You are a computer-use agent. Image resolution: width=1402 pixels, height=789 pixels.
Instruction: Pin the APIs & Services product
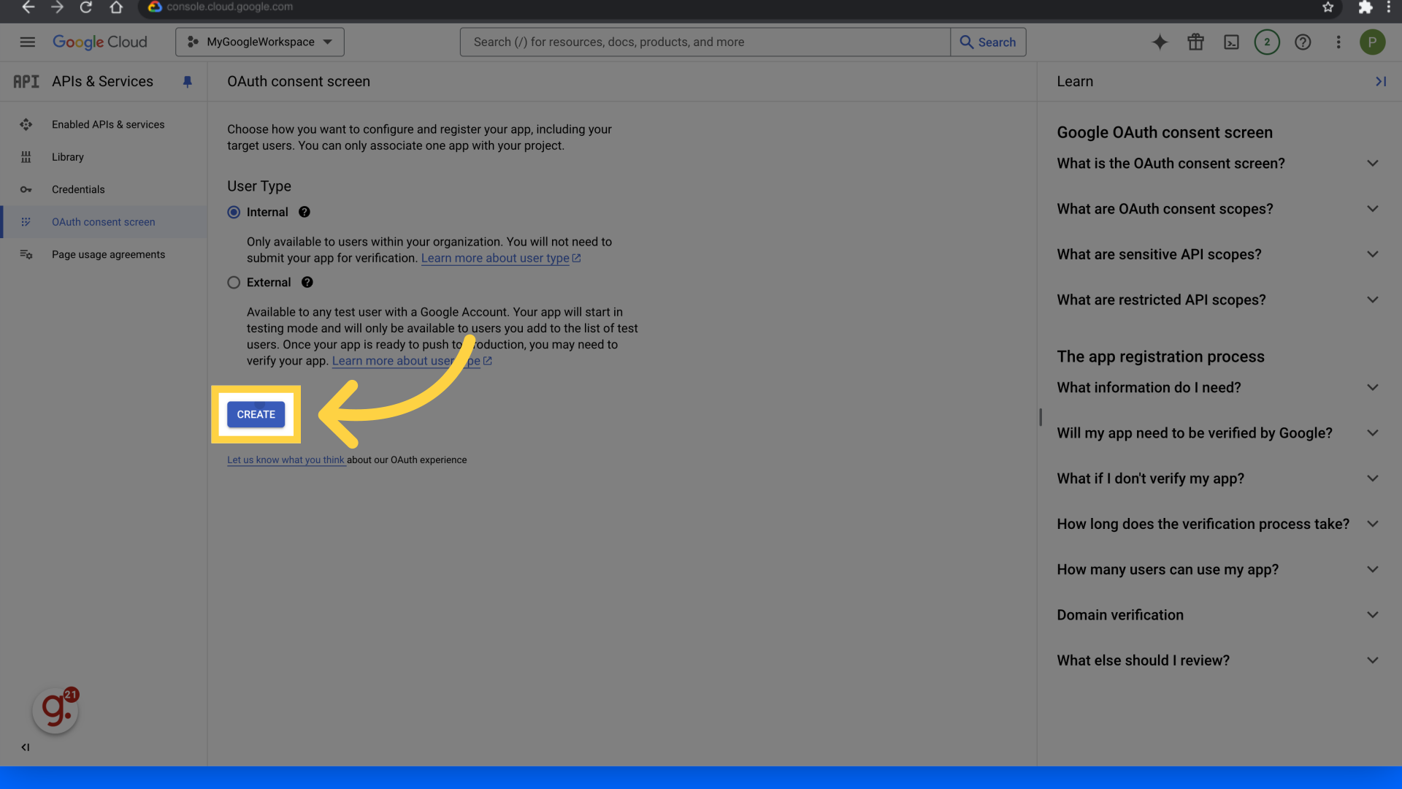pyautogui.click(x=187, y=82)
